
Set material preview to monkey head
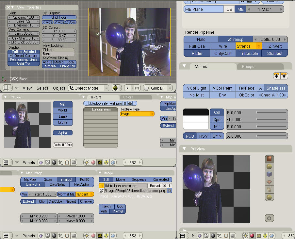(269, 182)
